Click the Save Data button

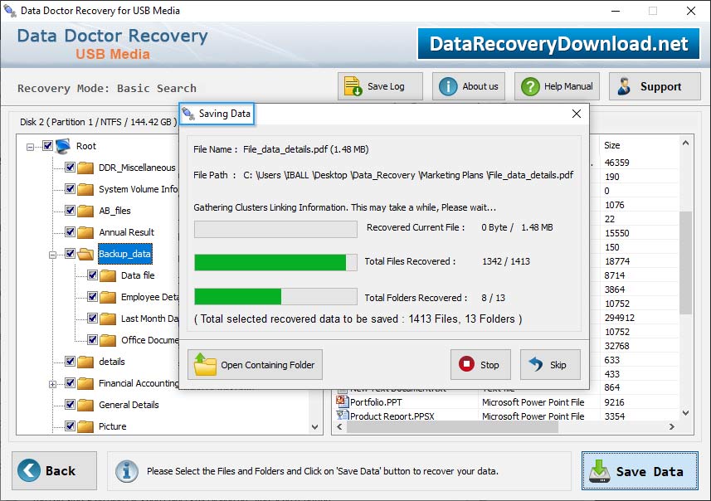pos(640,470)
